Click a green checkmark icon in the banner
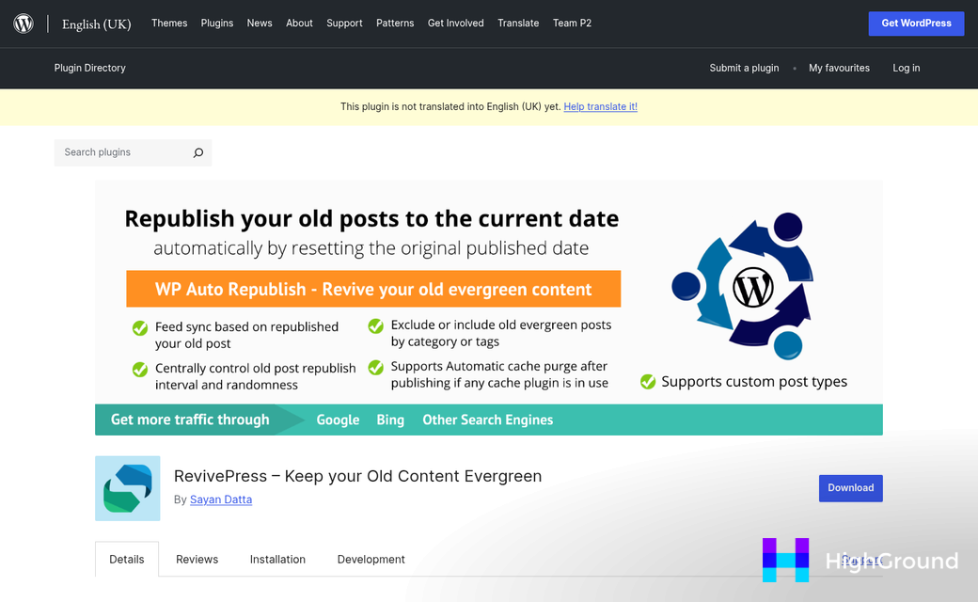The image size is (978, 602). pos(139,327)
